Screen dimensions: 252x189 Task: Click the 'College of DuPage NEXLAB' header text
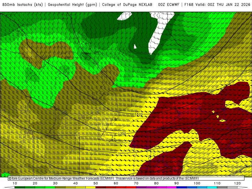pos(127,5)
